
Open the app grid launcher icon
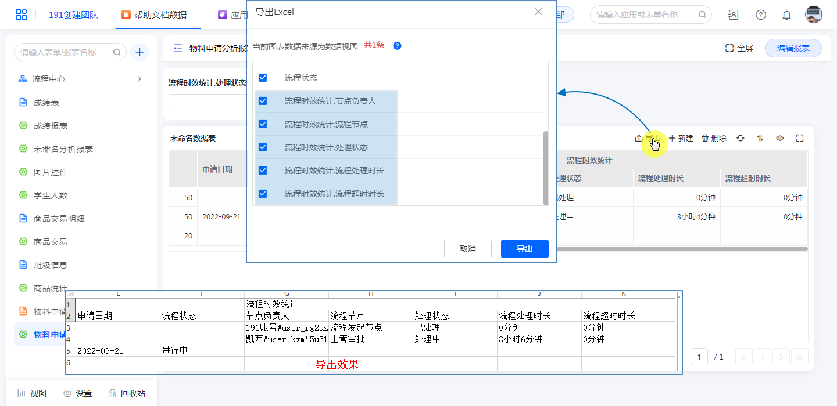click(x=22, y=14)
